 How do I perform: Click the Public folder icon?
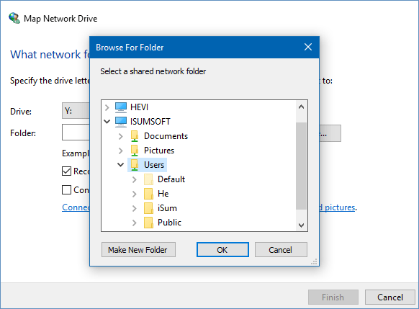(148, 223)
